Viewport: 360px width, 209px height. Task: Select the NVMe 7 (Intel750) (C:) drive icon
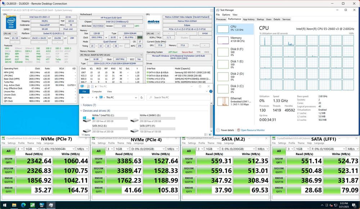pyautogui.click(x=87, y=119)
